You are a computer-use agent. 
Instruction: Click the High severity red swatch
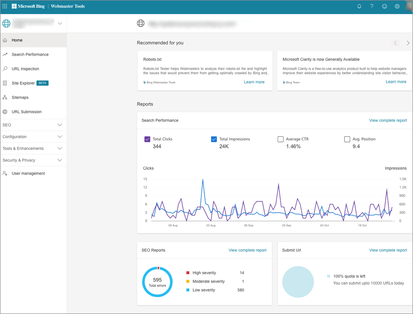188,273
